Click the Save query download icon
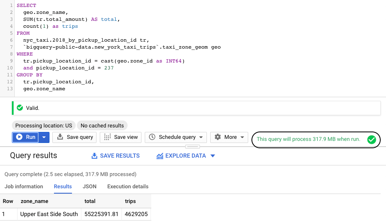Viewport: 386px width, 223px height. [x=60, y=137]
